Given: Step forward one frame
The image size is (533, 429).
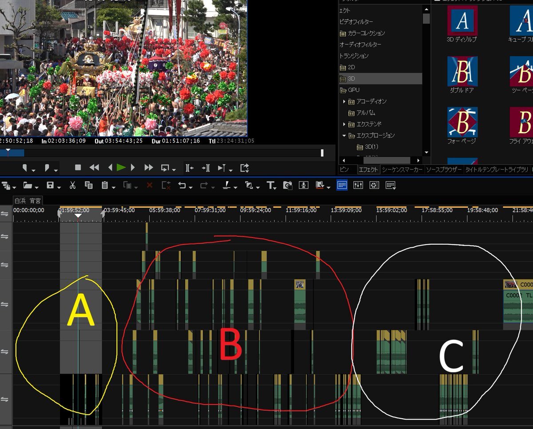Looking at the screenshot, I should pyautogui.click(x=133, y=167).
